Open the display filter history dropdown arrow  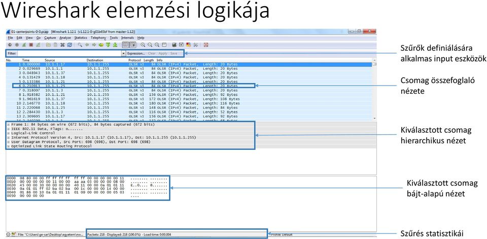(124, 53)
